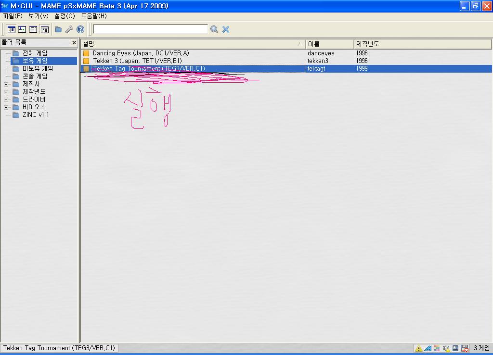The height and width of the screenshot is (355, 493).
Task: Clear the search with the blue X icon
Action: click(x=226, y=29)
